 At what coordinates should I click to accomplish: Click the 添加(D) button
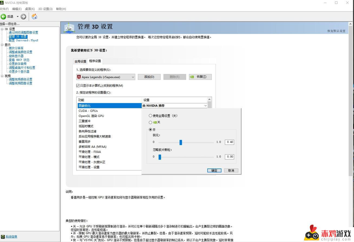pyautogui.click(x=149, y=77)
